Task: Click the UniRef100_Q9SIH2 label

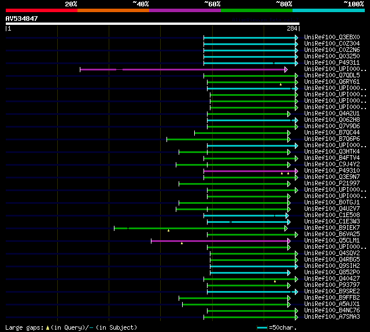Action: (332, 266)
